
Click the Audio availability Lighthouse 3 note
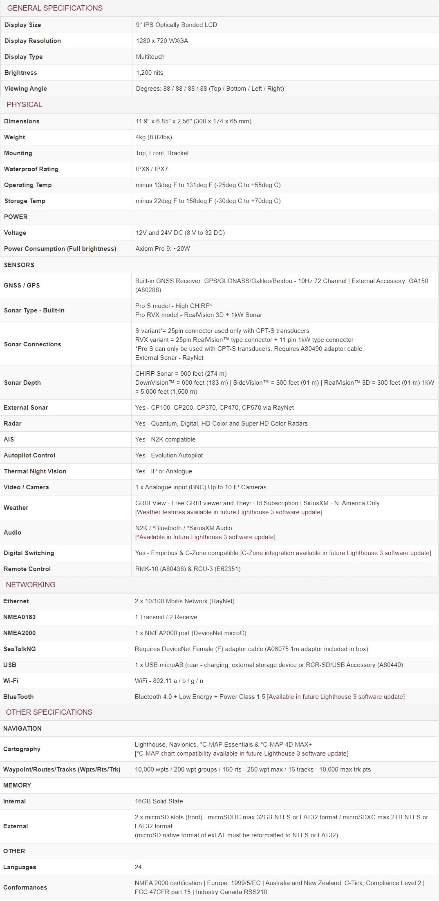pyautogui.click(x=205, y=537)
